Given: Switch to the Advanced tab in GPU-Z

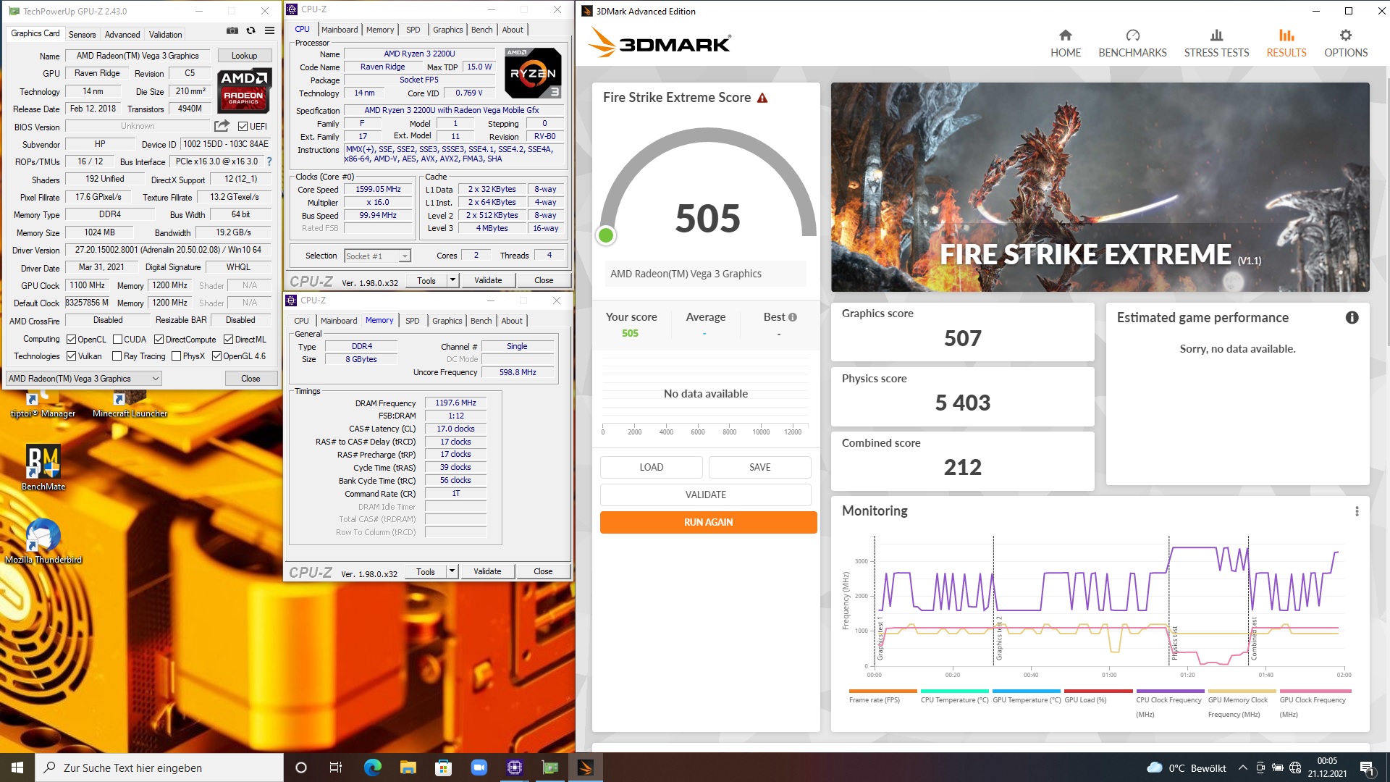Looking at the screenshot, I should [122, 35].
